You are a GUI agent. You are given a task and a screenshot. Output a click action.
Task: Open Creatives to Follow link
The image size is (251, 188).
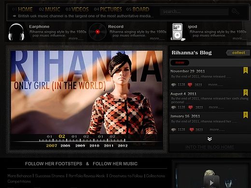(x=126, y=176)
